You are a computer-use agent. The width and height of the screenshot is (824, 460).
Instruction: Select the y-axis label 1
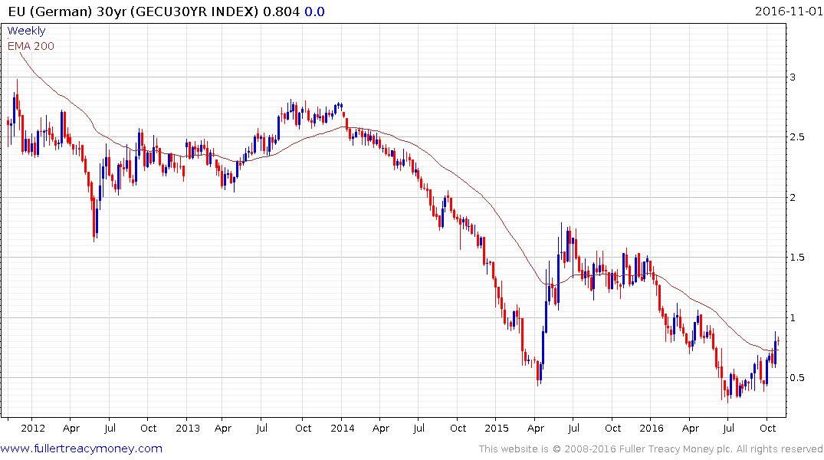[793, 317]
